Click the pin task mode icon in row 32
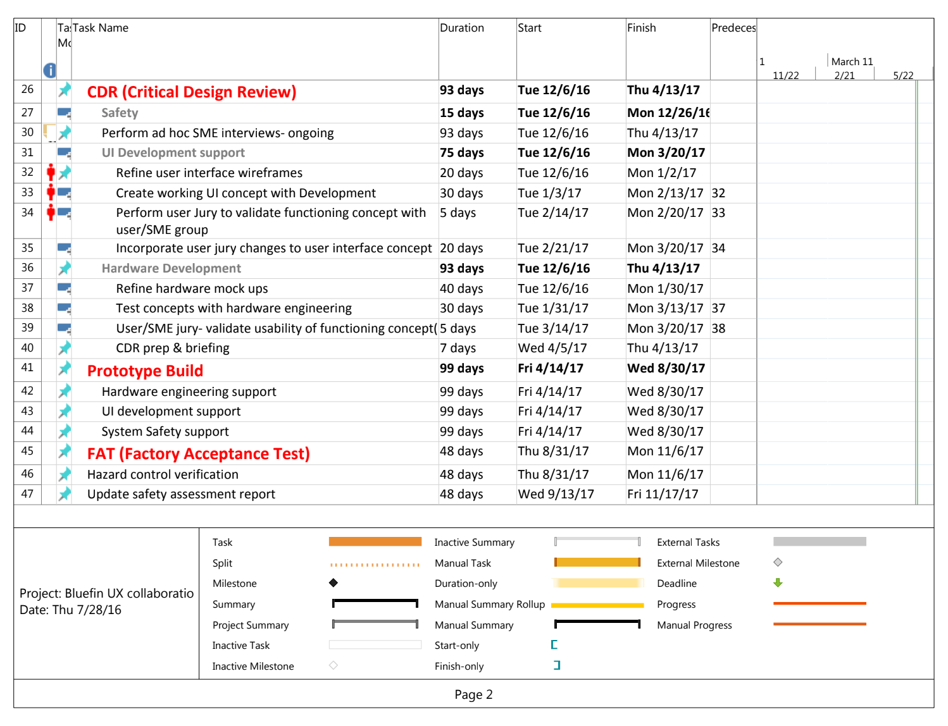Viewport: 948px width, 726px height. click(65, 173)
